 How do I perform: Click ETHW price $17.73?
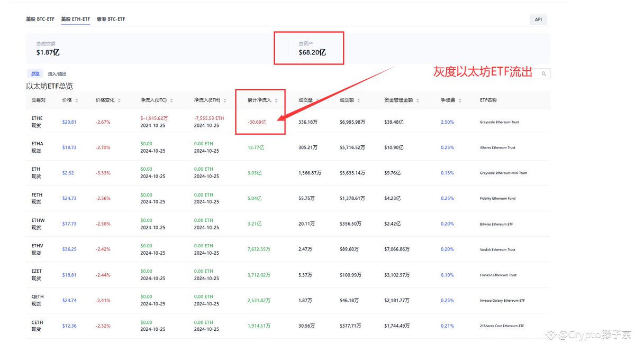point(69,224)
